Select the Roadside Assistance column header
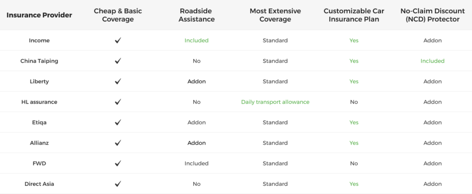The height and width of the screenshot is (194, 472). [197, 15]
